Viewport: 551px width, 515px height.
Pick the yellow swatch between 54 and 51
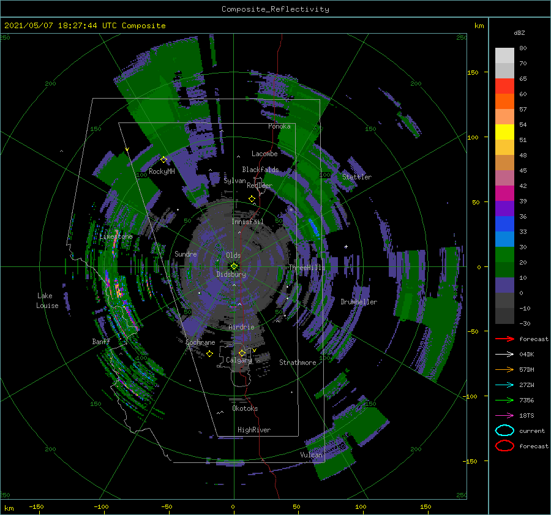(x=504, y=132)
